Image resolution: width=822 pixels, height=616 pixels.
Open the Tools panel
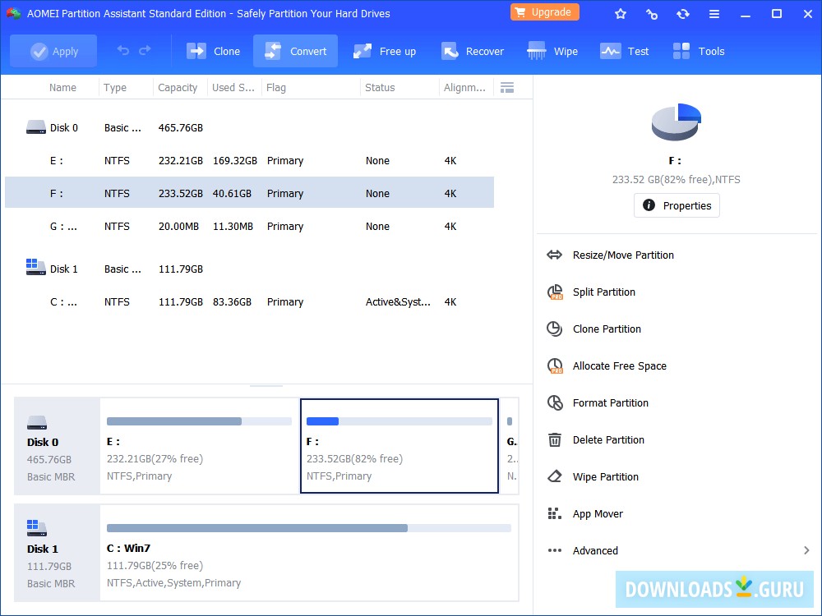(698, 50)
